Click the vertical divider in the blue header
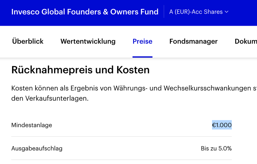The width and height of the screenshot is (257, 164). point(164,12)
